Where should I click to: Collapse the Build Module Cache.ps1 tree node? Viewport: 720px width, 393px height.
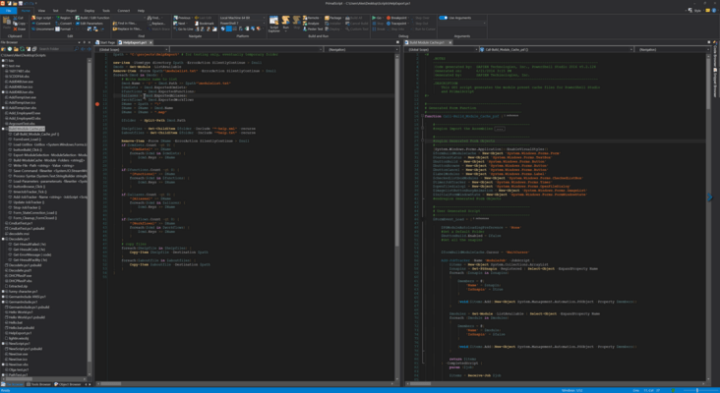(x=4, y=128)
